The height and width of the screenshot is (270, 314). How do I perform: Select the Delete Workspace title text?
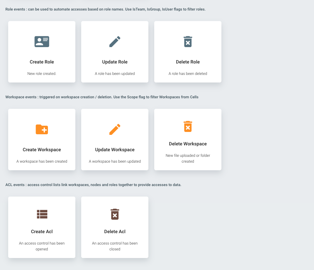[188, 144]
